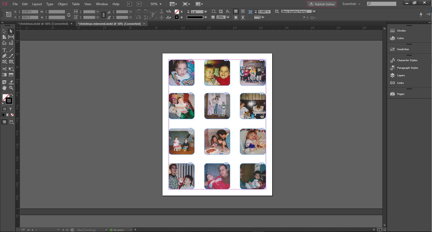Select the Gradient Swatch tool

[x=4, y=75]
